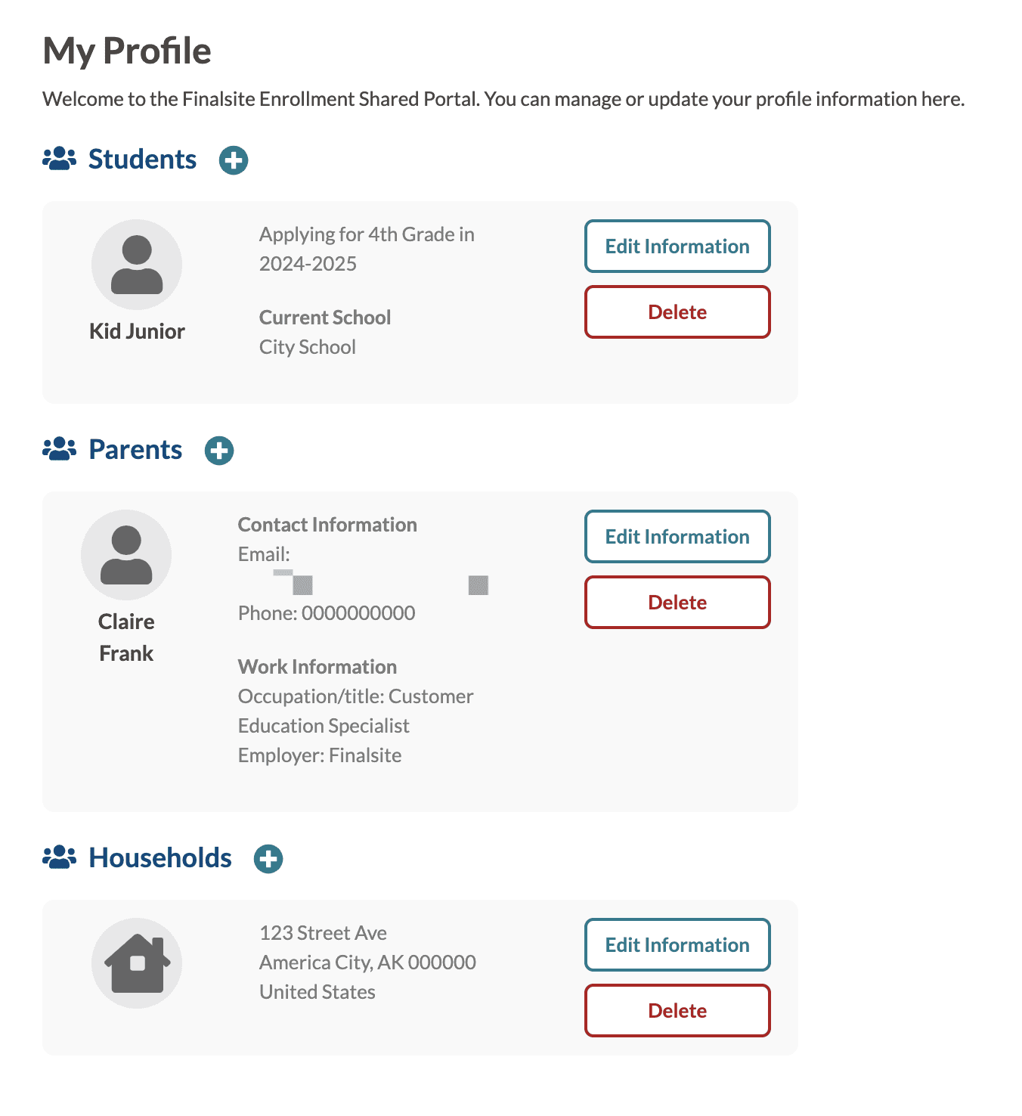Viewport: 1022px width, 1116px height.
Task: Click Kid Junior's avatar icon
Action: pos(137,264)
